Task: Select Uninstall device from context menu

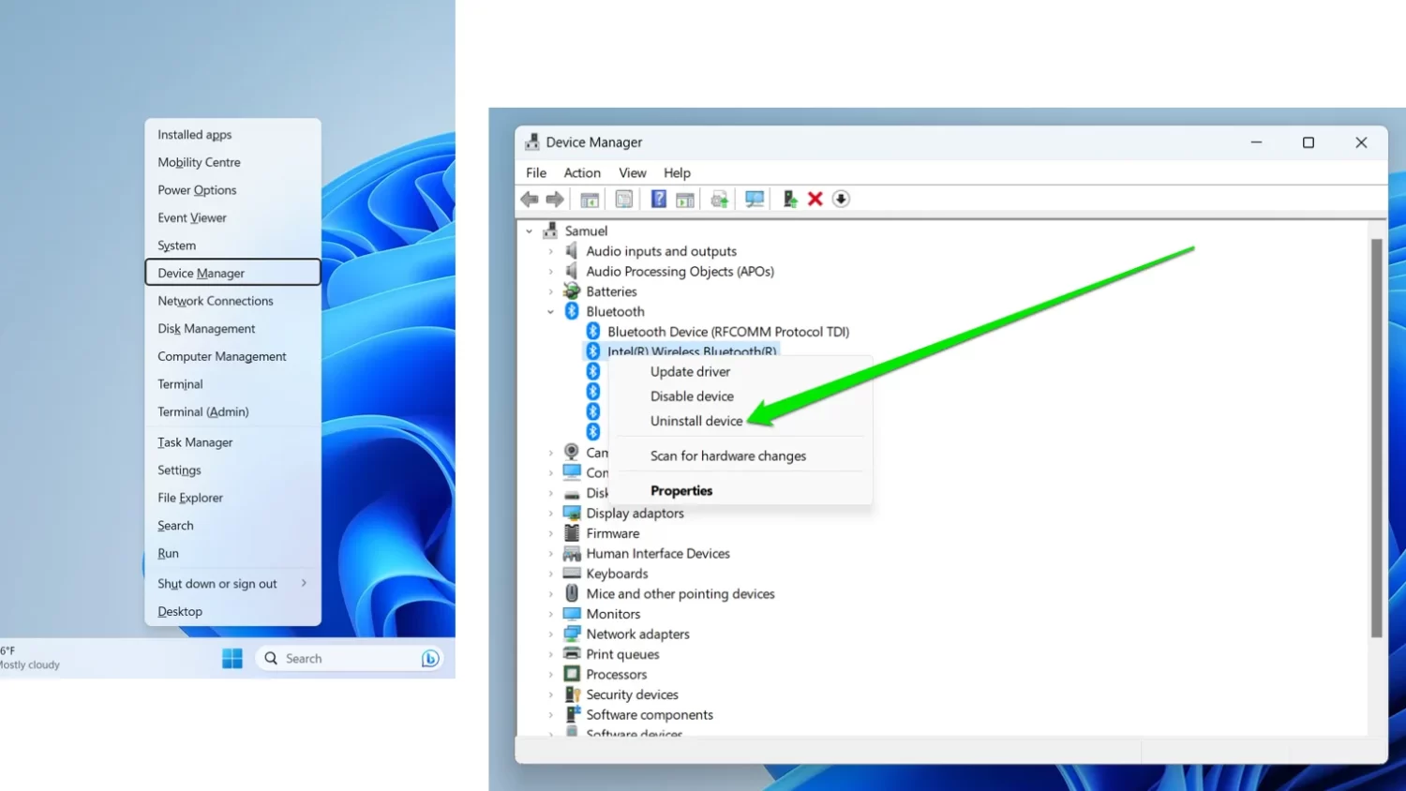Action: (x=696, y=422)
